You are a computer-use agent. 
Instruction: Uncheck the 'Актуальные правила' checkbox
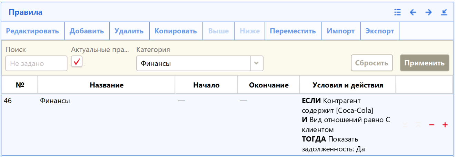[x=77, y=62]
